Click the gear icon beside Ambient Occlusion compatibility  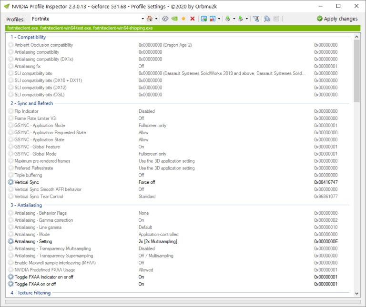click(11, 45)
